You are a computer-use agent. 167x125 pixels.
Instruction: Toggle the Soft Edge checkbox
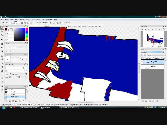(63, 23)
